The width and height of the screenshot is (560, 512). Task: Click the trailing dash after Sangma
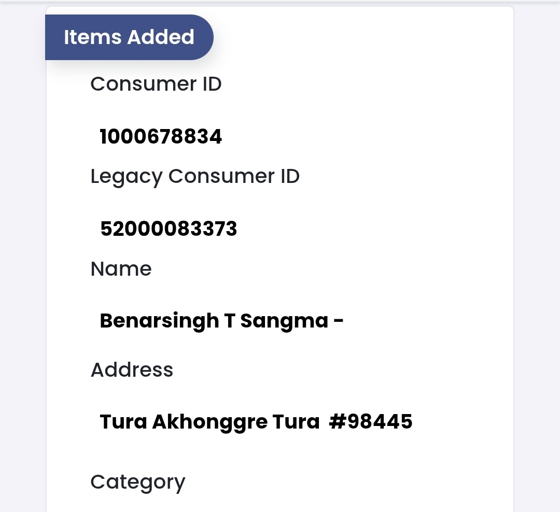coord(338,321)
